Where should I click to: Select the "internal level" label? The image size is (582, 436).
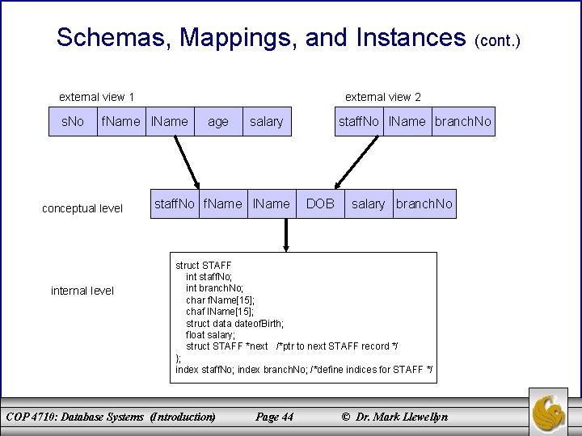coord(82,291)
